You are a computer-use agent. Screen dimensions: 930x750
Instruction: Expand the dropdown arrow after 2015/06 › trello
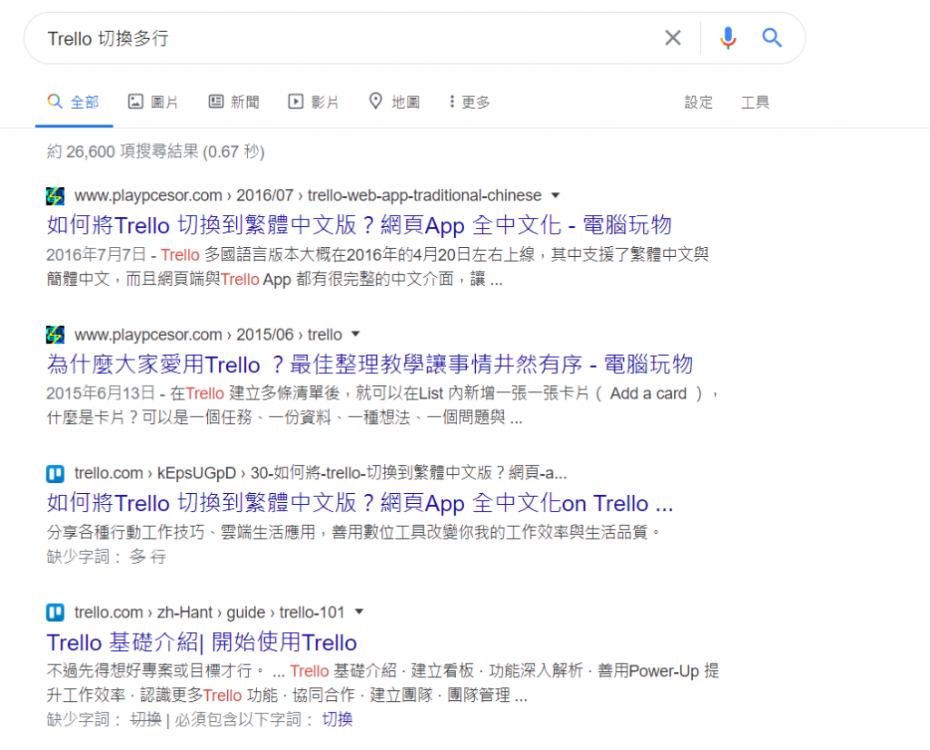(355, 334)
